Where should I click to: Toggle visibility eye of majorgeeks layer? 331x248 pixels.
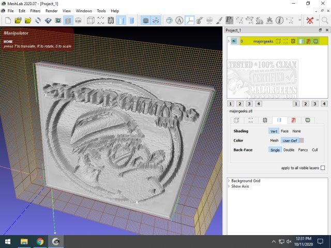tap(234, 41)
